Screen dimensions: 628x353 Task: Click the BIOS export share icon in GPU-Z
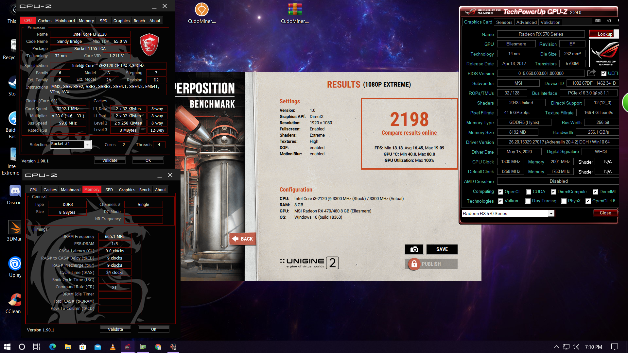click(591, 73)
